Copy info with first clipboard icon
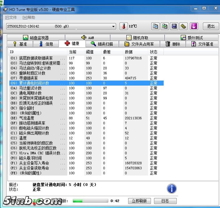 (155, 26)
